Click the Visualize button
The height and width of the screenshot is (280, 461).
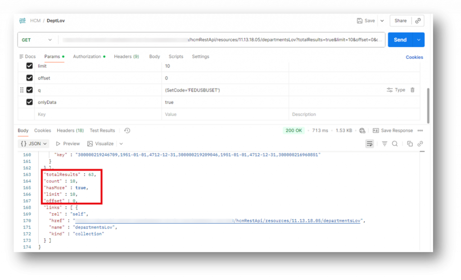pos(100,143)
